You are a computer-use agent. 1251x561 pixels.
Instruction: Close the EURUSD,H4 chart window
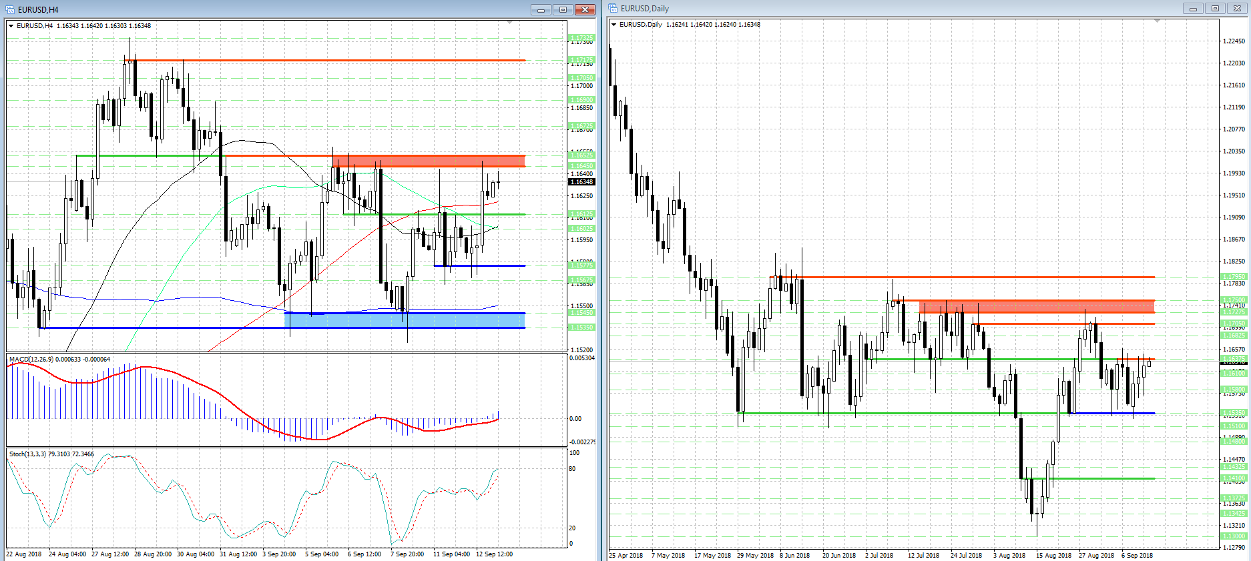[585, 9]
